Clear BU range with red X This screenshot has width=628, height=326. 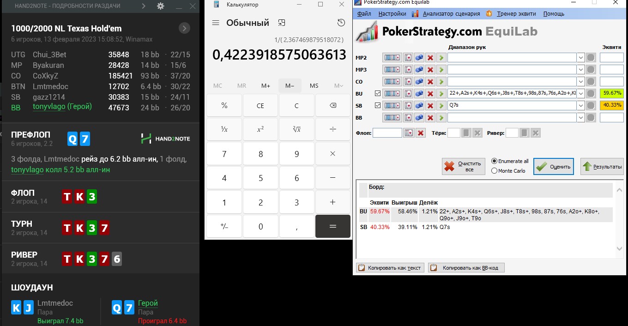(x=430, y=94)
